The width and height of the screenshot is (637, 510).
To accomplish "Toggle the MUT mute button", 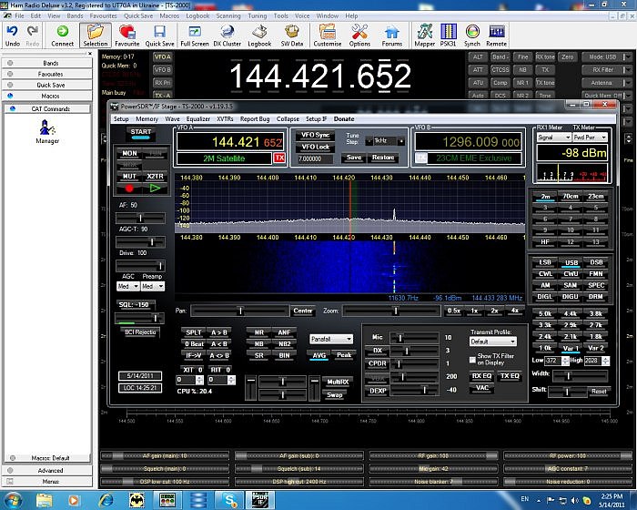I will tap(129, 176).
